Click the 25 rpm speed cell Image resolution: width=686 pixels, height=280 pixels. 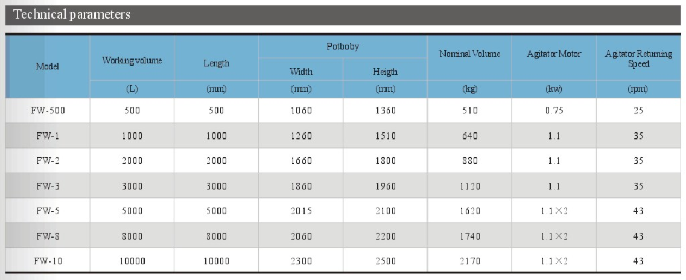pos(639,110)
